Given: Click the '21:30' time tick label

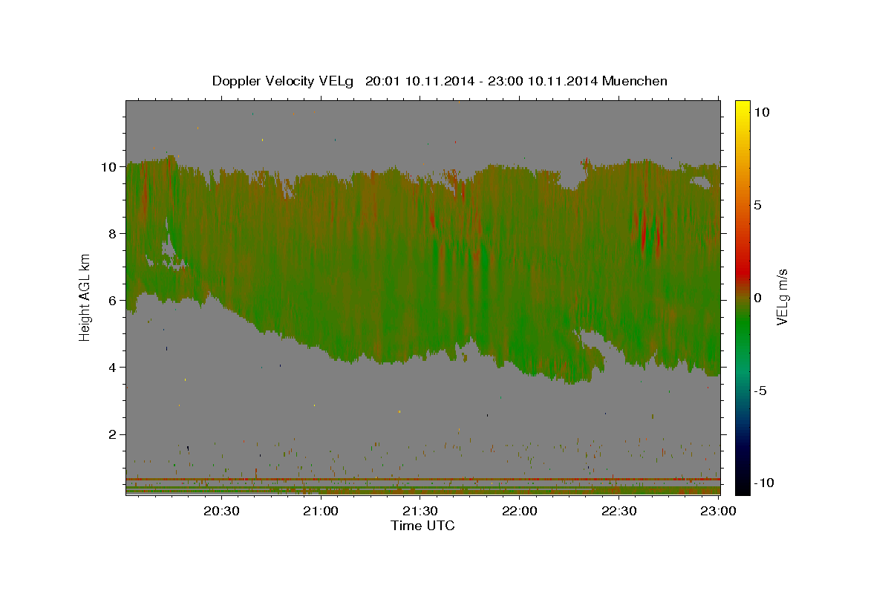Looking at the screenshot, I should pyautogui.click(x=420, y=511).
